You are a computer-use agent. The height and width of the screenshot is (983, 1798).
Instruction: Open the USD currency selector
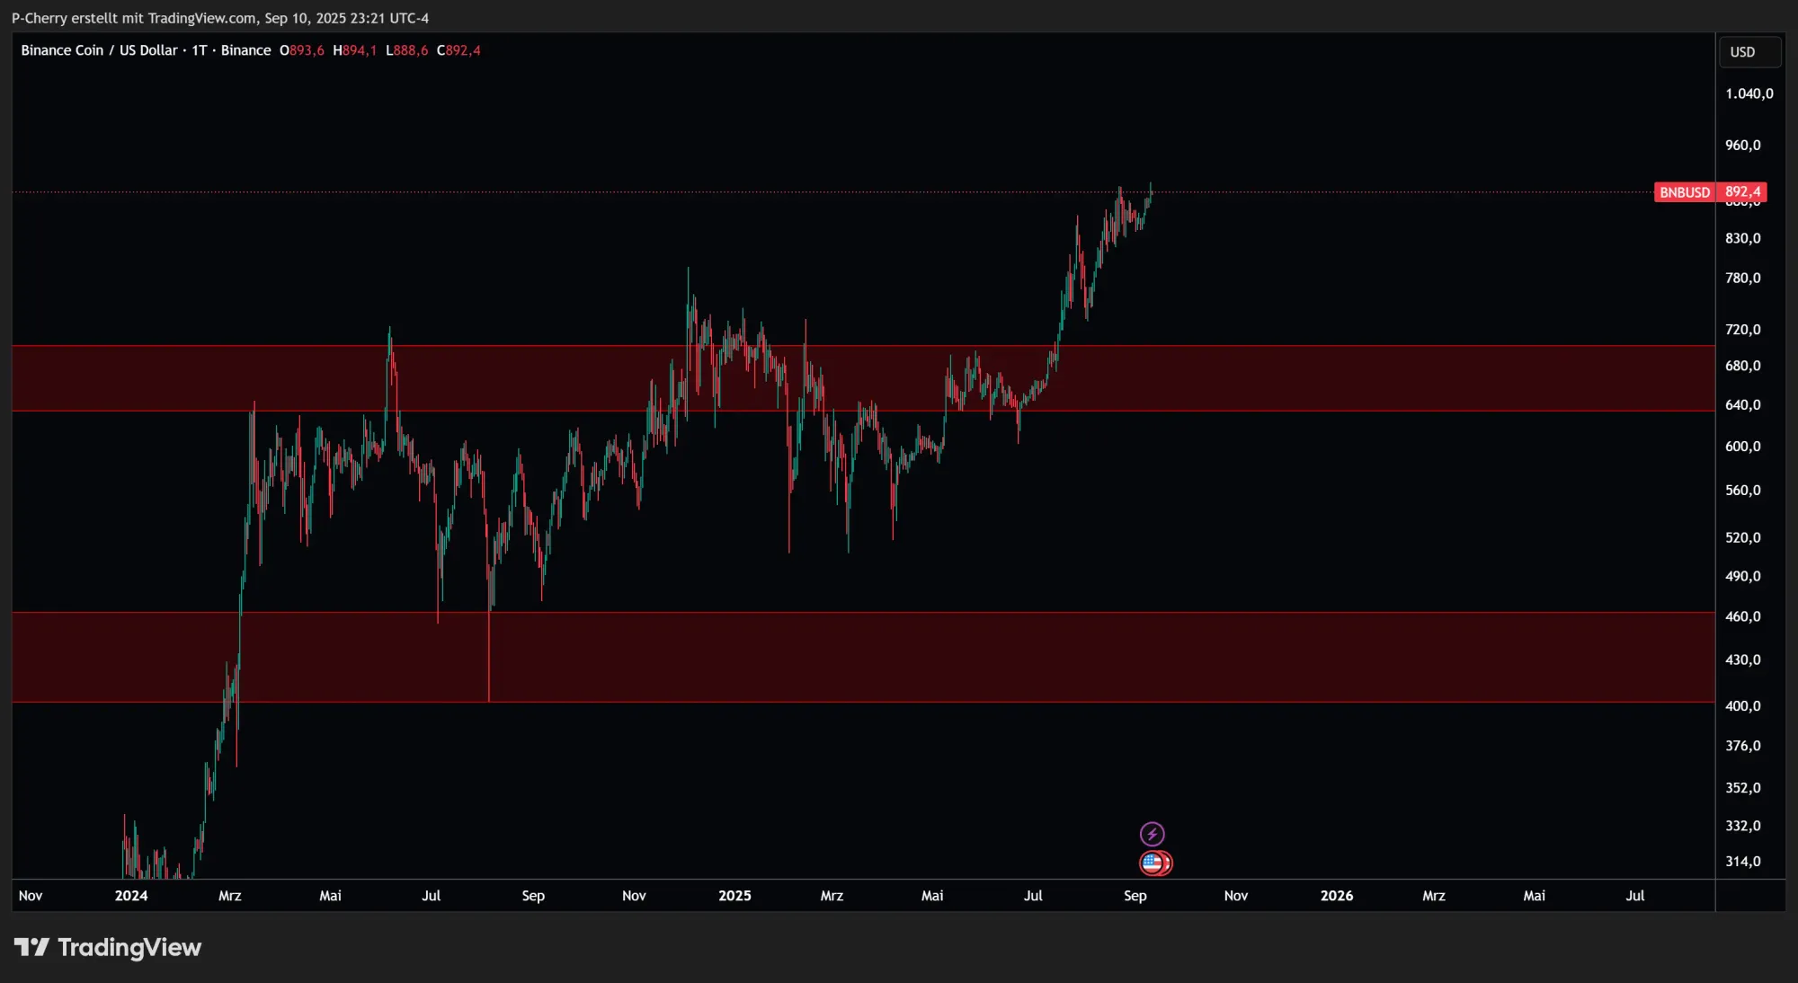pos(1749,52)
